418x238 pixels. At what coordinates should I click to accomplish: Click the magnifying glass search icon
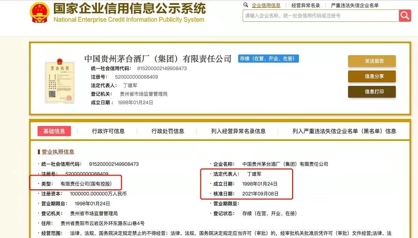[405, 16]
